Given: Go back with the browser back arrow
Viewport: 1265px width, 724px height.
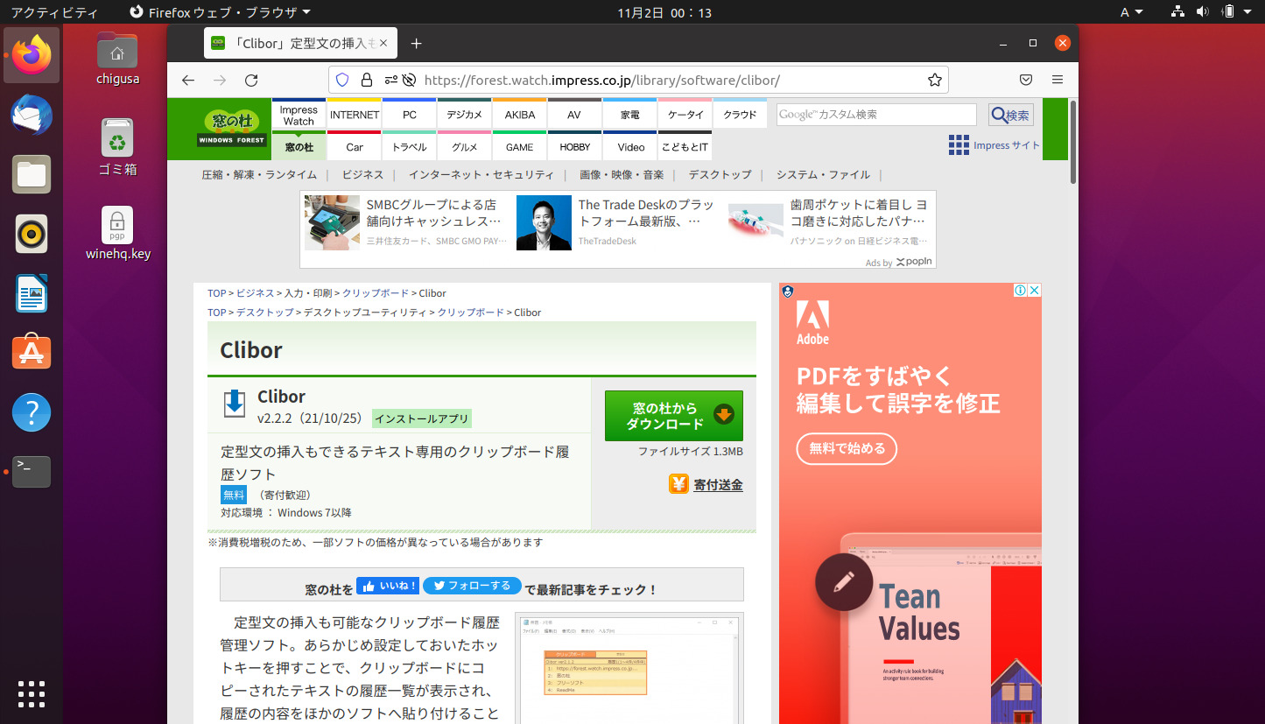Looking at the screenshot, I should point(188,81).
